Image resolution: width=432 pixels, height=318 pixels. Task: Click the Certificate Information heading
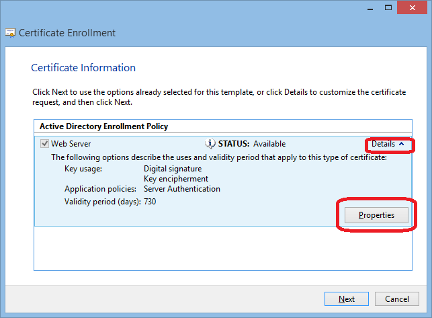pyautogui.click(x=83, y=68)
